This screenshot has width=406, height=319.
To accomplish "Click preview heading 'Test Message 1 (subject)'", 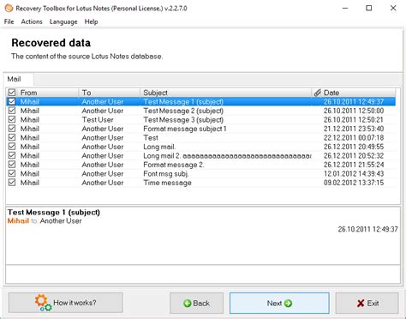I will tap(54, 213).
